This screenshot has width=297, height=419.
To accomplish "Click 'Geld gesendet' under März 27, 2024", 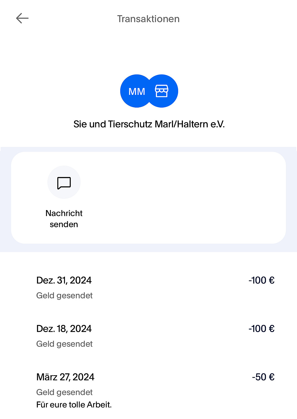I will [x=64, y=392].
